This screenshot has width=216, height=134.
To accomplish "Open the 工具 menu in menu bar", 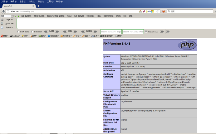I will coord(50,2).
